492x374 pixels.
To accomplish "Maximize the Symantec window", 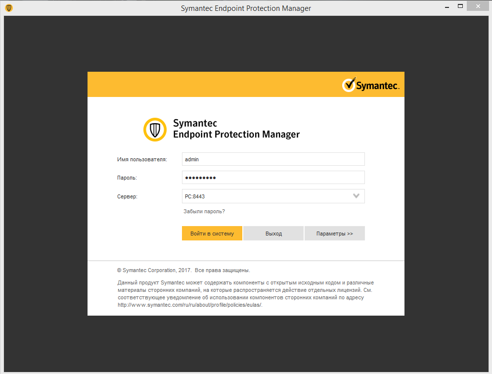I will [460, 6].
